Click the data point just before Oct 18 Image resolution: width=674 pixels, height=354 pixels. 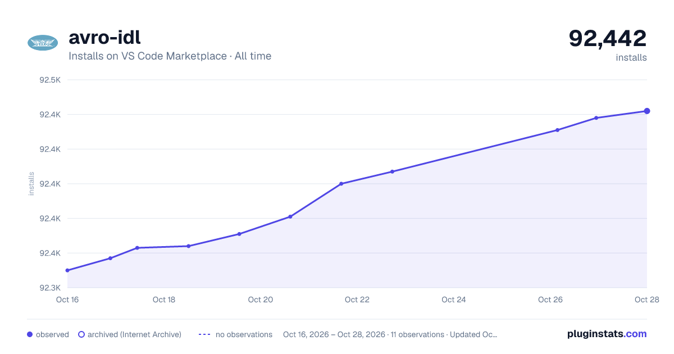click(x=137, y=248)
